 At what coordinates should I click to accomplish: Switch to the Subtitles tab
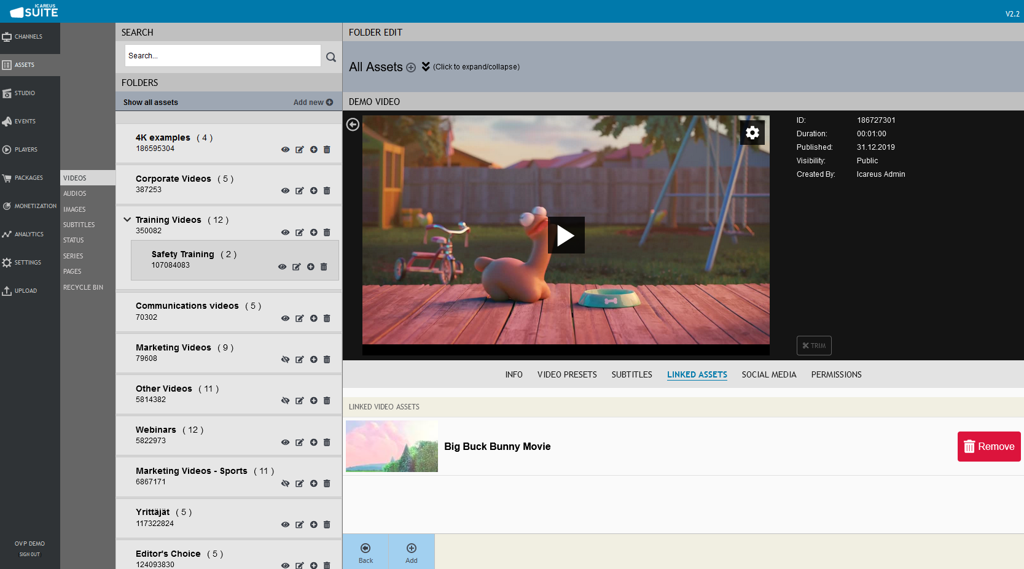click(631, 374)
